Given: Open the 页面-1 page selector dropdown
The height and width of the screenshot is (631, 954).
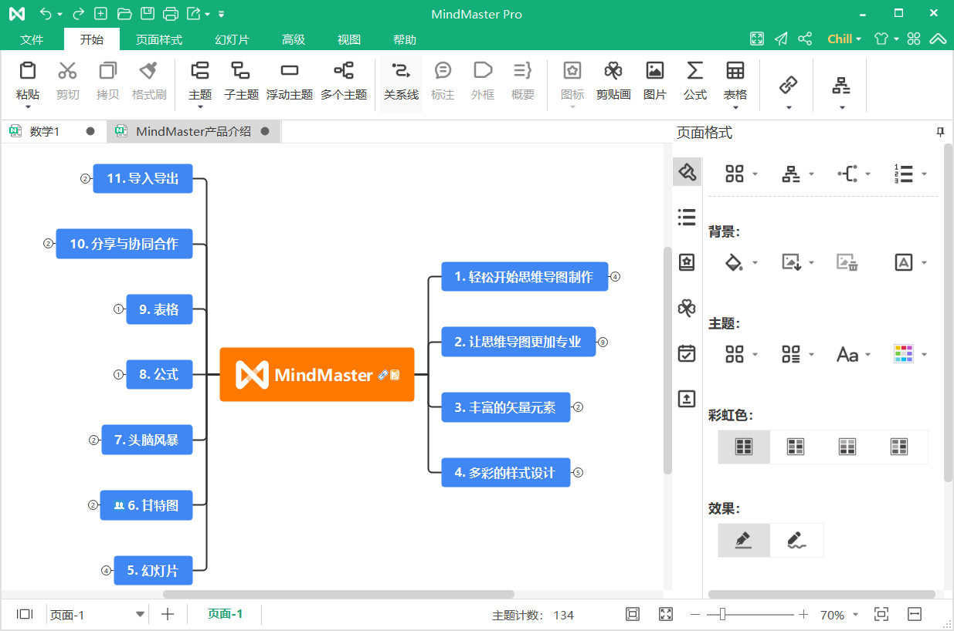Looking at the screenshot, I should tap(140, 615).
